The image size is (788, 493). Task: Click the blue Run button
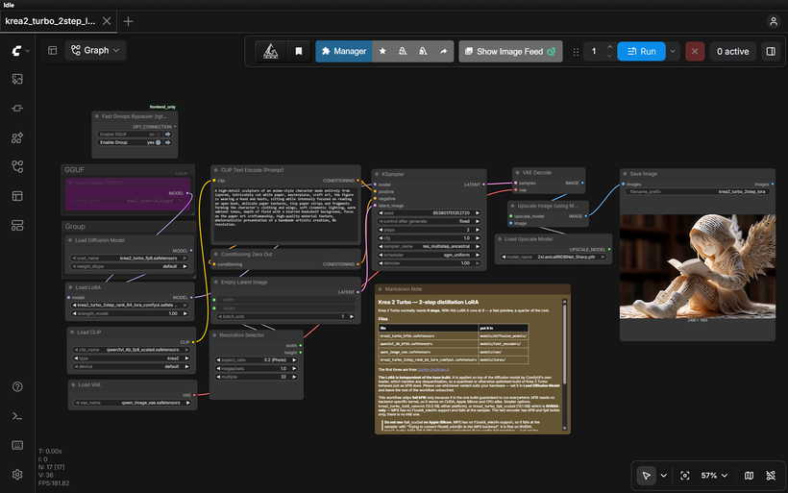[x=641, y=51]
